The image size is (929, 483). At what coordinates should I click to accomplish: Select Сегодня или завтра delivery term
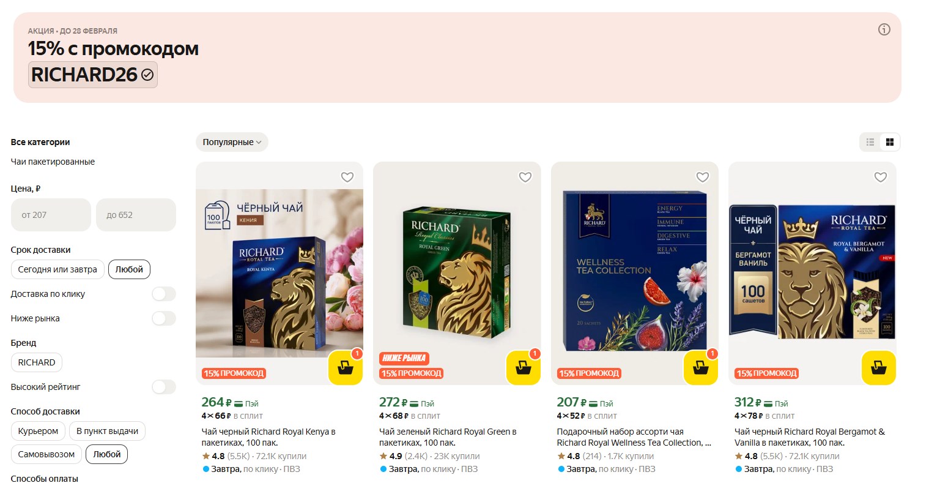coord(57,269)
